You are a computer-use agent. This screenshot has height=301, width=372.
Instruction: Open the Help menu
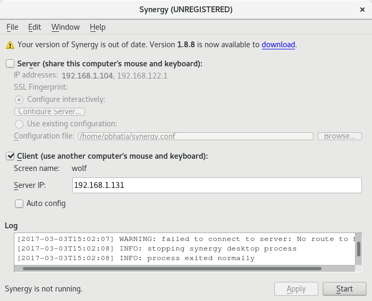[97, 27]
